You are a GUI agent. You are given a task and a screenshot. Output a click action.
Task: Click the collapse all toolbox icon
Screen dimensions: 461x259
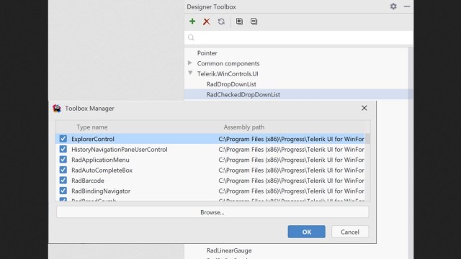pyautogui.click(x=254, y=22)
